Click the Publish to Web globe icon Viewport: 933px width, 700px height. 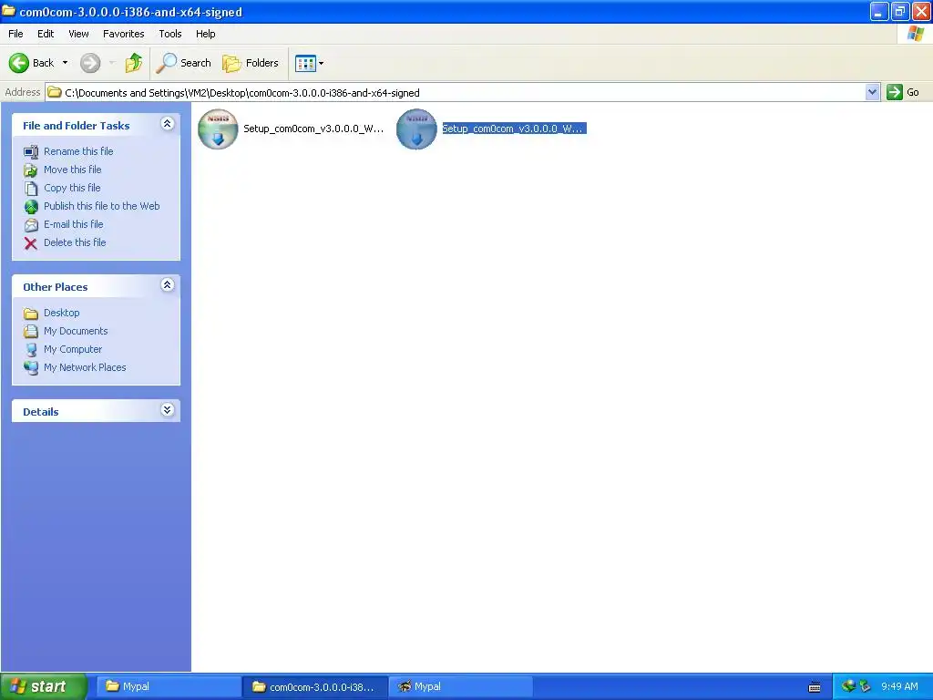tap(31, 207)
